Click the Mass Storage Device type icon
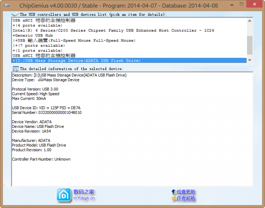This screenshot has width=265, height=208. pyautogui.click(x=40, y=80)
